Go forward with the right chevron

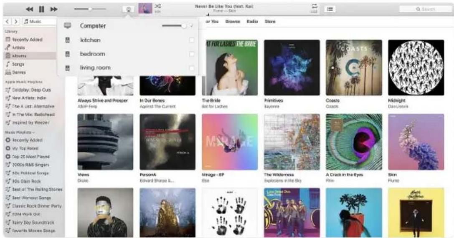pyautogui.click(x=16, y=21)
